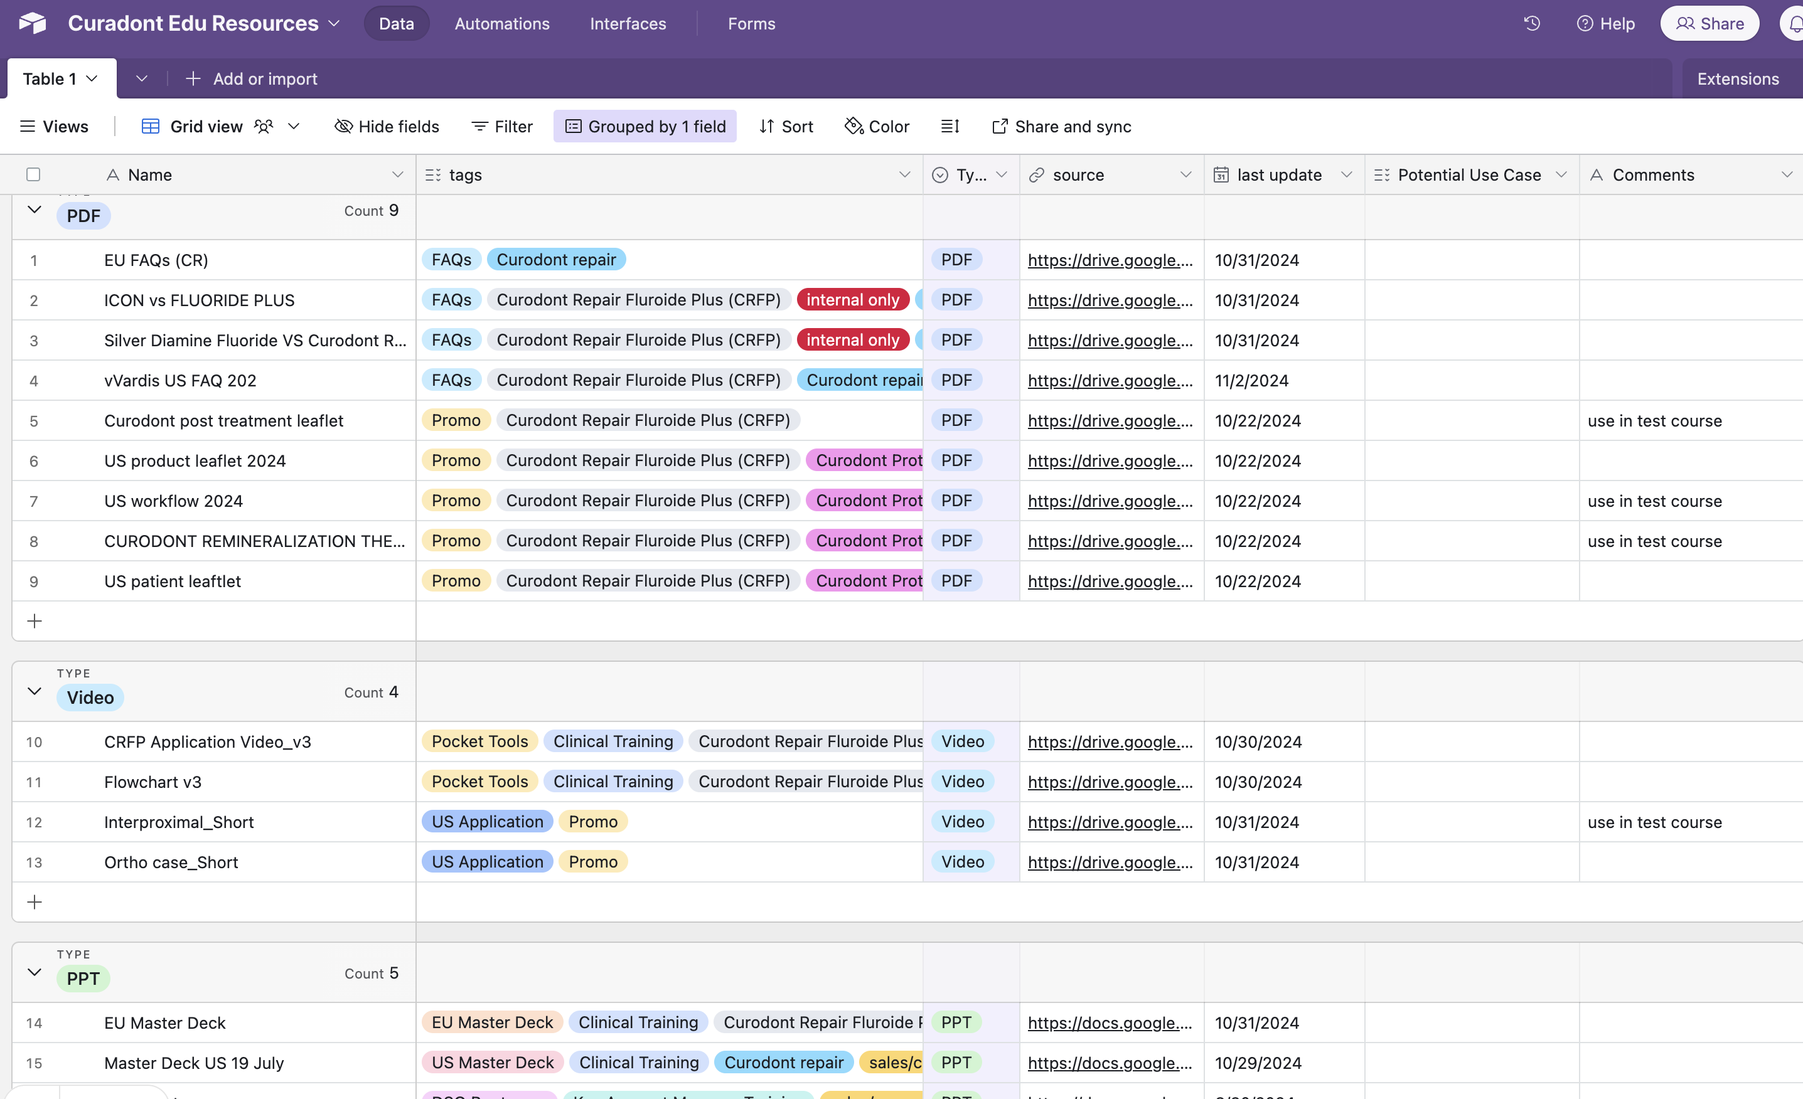Click the red internal only tag on ICON row
Viewport: 1803px width, 1099px height.
pyautogui.click(x=852, y=300)
